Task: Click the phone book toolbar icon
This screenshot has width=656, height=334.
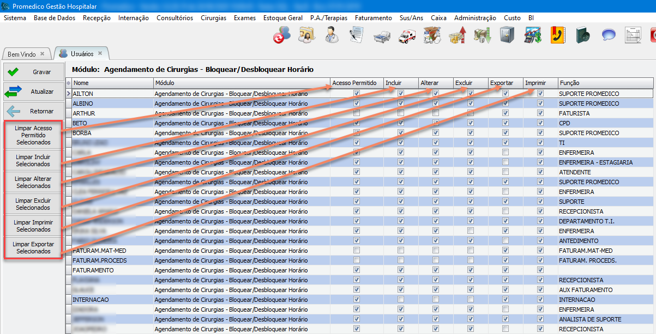Action: pos(557,36)
